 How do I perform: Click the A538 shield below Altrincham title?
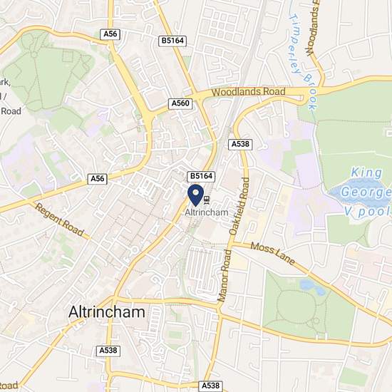tap(108, 351)
